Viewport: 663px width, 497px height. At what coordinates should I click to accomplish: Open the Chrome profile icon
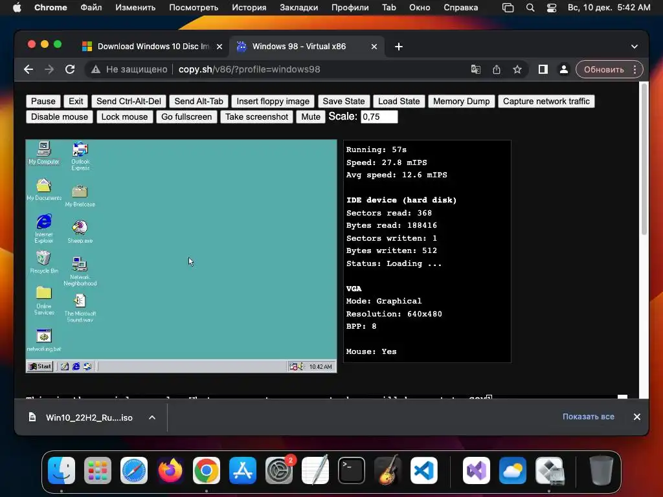click(x=564, y=69)
